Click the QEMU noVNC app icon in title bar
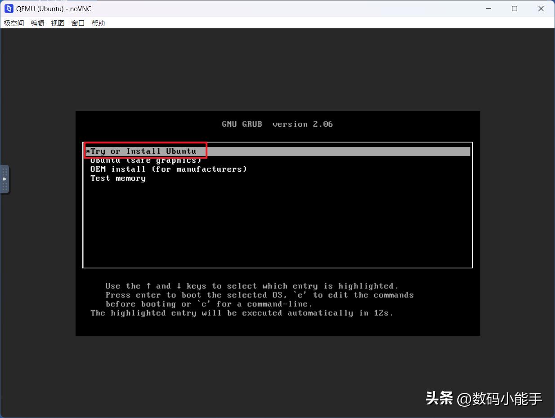 point(9,9)
